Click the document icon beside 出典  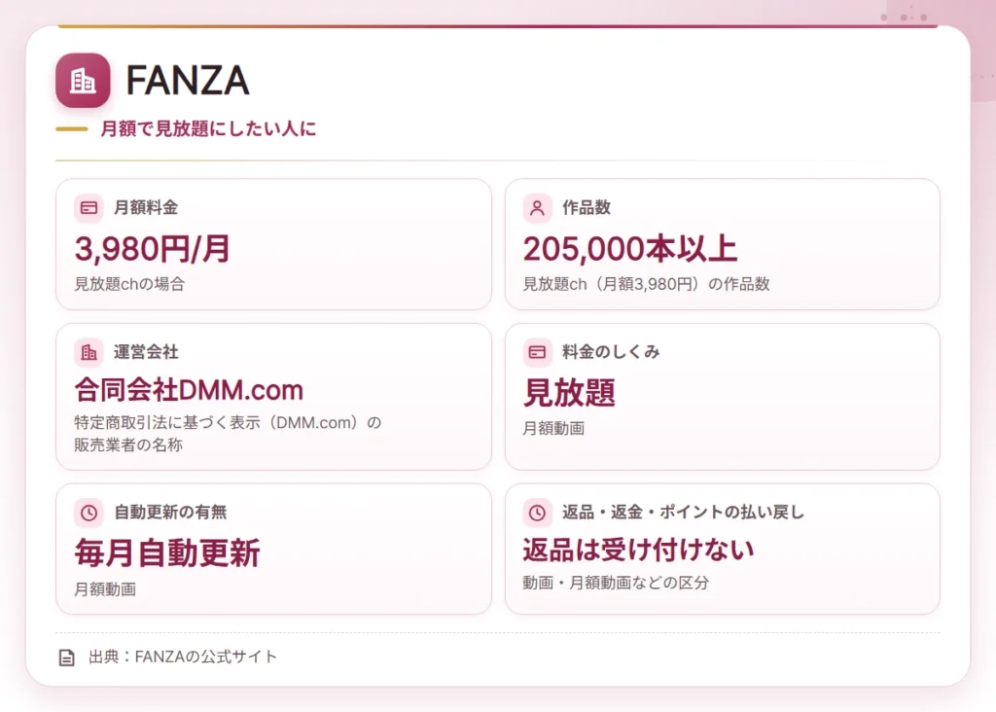pos(67,658)
